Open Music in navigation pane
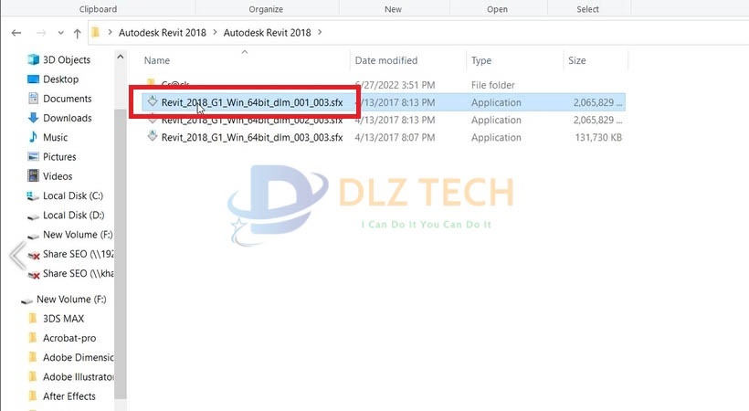Viewport: 749px width, 411px height. (x=56, y=138)
